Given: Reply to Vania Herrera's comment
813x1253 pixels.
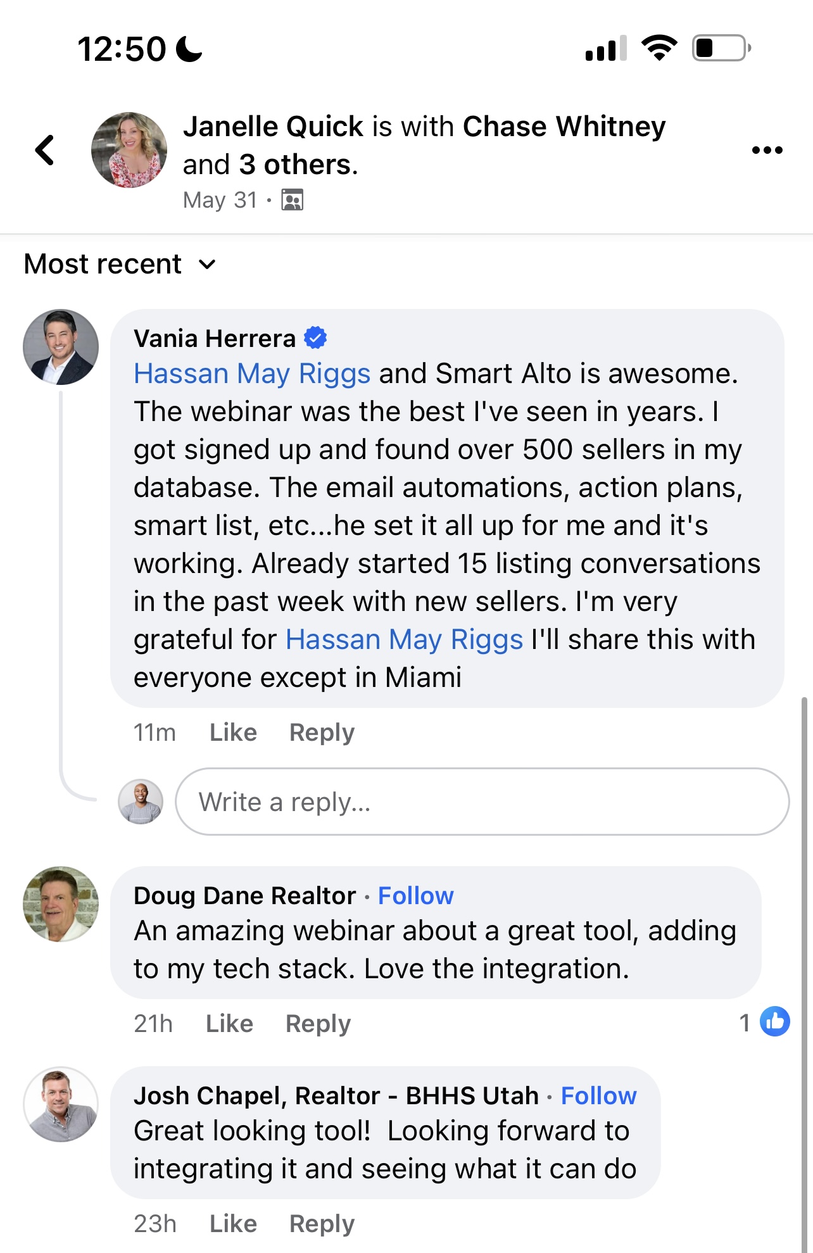Looking at the screenshot, I should coord(322,733).
